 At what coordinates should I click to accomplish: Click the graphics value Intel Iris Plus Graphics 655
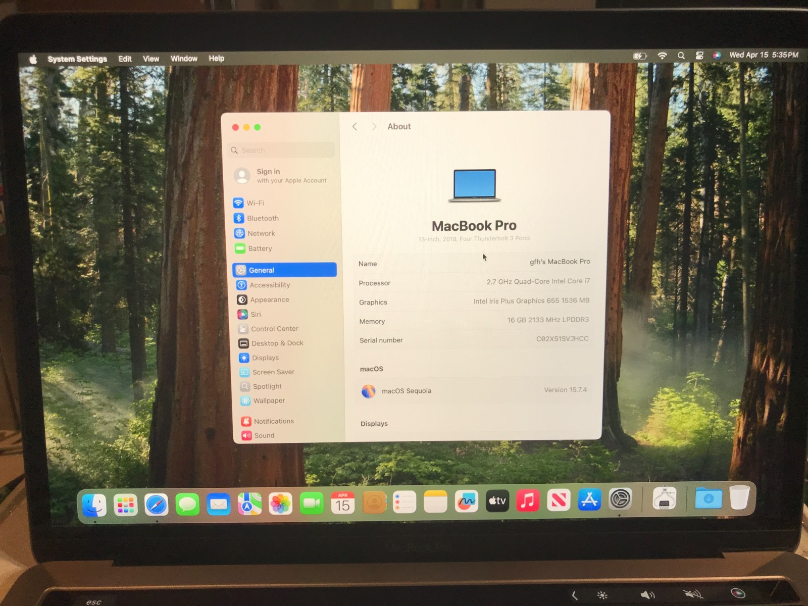click(531, 300)
